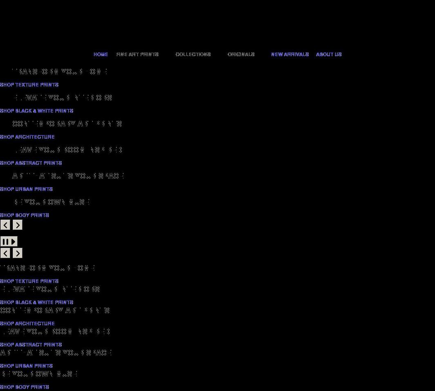Screen dimensions: 435x391
Task: Click the topmost SHOP TEXTURE PRINTS link
Action: 29,85
